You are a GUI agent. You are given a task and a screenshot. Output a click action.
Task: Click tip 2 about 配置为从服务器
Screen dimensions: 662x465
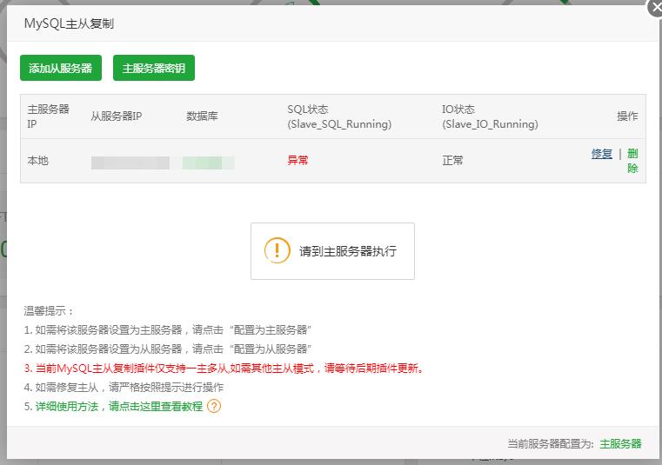tap(168, 349)
